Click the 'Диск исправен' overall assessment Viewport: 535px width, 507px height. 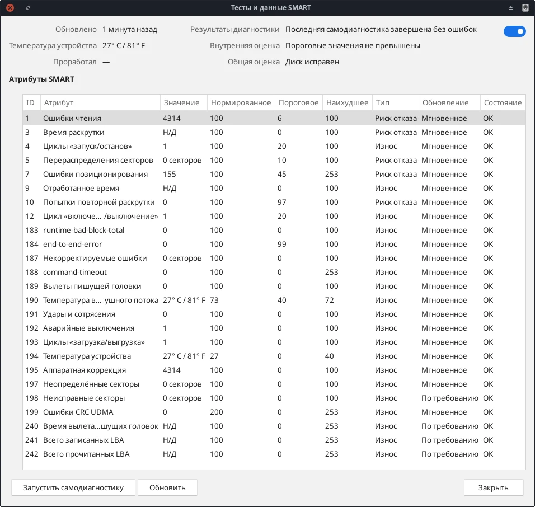point(312,62)
